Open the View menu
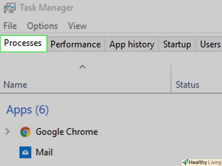The height and width of the screenshot is (166, 222). (x=77, y=26)
